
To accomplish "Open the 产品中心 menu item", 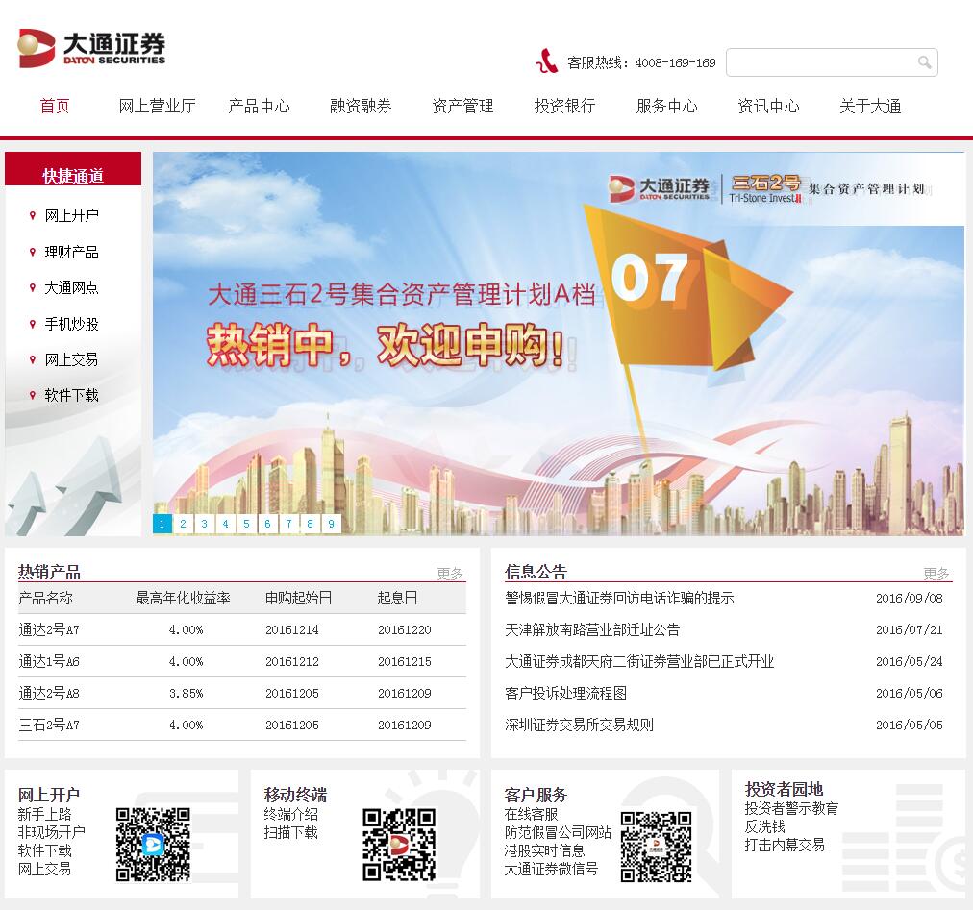I will click(259, 106).
